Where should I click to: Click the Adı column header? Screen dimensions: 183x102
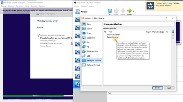(x=105, y=32)
